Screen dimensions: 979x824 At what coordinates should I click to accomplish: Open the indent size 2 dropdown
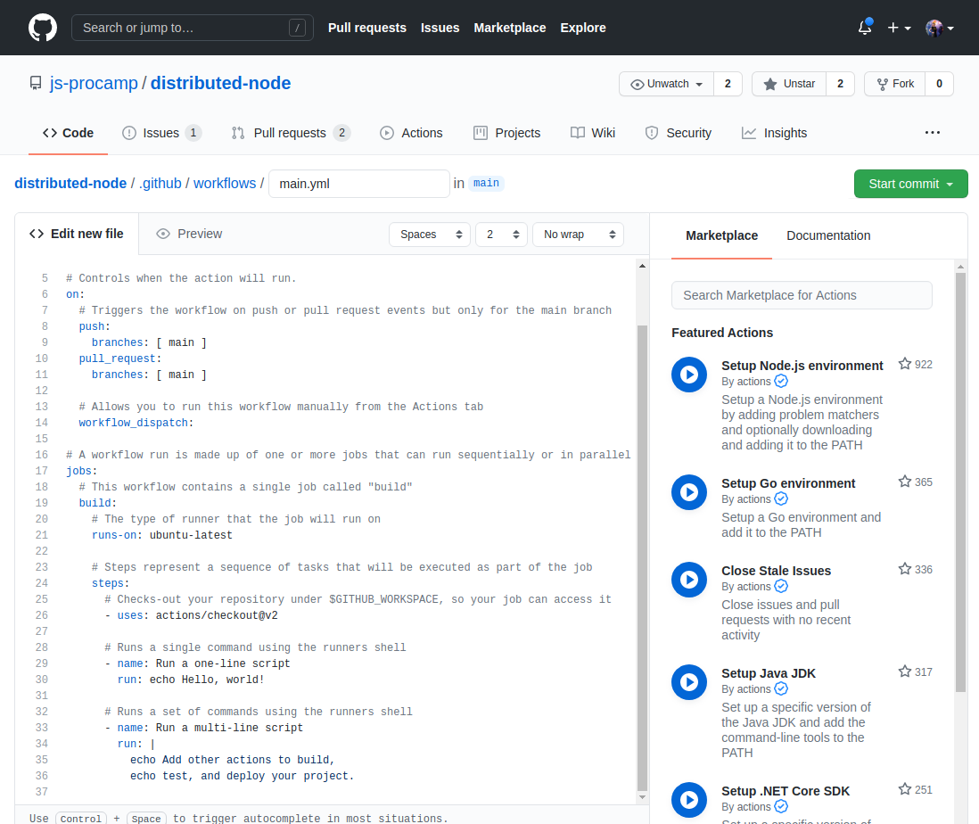pyautogui.click(x=501, y=235)
